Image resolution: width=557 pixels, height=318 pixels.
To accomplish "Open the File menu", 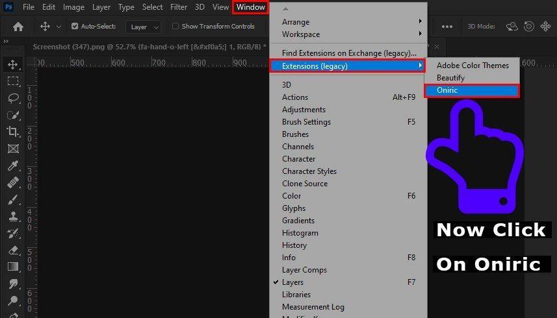I will click(29, 7).
